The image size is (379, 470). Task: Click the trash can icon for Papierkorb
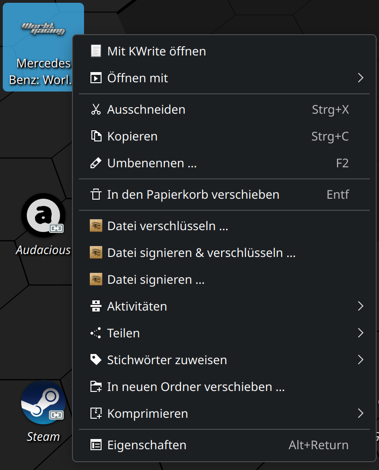(x=96, y=194)
